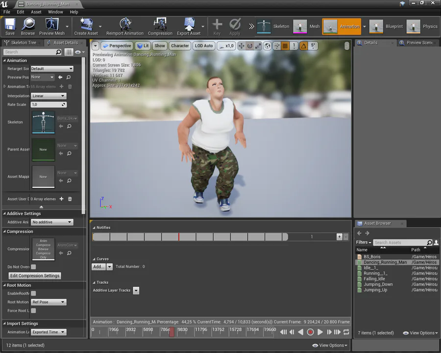
Task: Switch to the Skeleton Tree tab
Action: click(24, 43)
